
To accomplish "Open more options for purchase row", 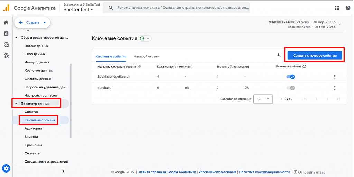I will click(335, 88).
